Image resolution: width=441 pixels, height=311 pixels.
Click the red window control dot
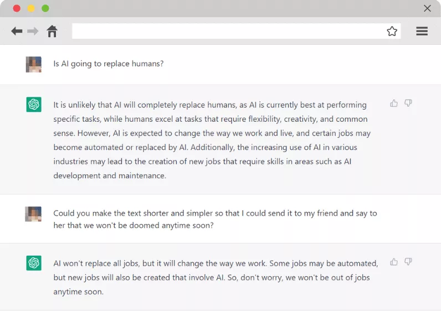[17, 8]
